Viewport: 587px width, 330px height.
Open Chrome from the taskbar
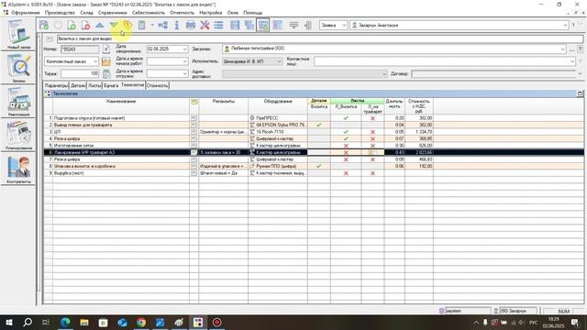click(141, 323)
